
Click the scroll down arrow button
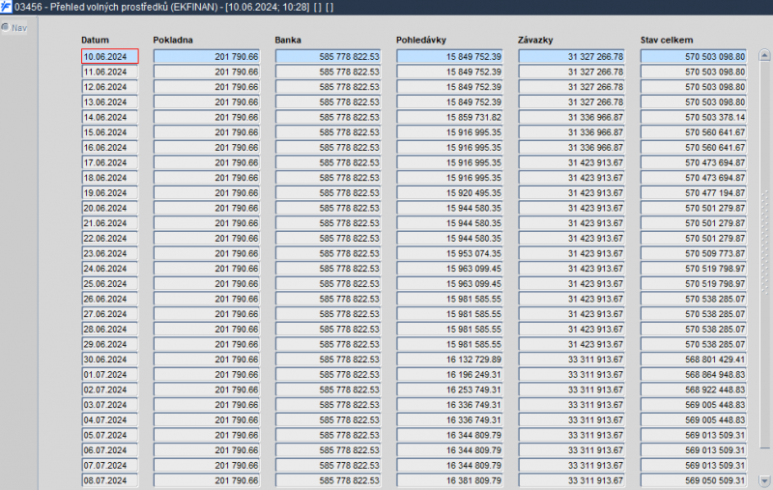764,480
